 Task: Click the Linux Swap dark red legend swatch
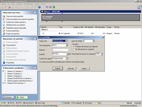(36, 103)
